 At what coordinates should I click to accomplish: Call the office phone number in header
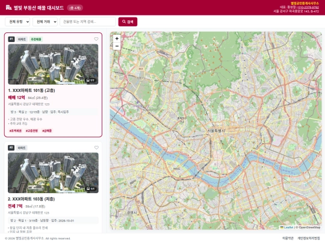click(x=308, y=7)
